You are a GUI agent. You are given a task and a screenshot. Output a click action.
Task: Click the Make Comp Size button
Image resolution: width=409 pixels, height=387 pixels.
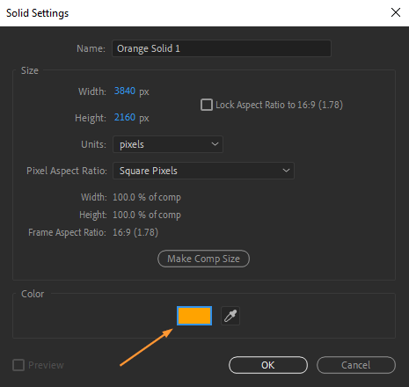(203, 259)
